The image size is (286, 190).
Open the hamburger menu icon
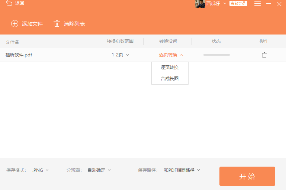(x=257, y=4)
